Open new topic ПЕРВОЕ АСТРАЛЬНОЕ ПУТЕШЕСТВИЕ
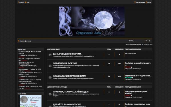 (x=26, y=63)
